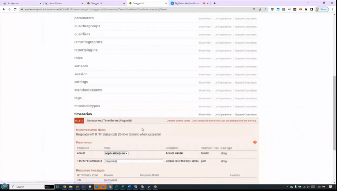Go back with the browser back arrow
337x191 pixels.
(x=4, y=9)
